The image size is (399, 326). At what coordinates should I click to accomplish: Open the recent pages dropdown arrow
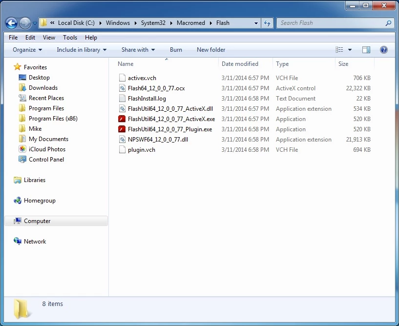pyautogui.click(x=35, y=23)
